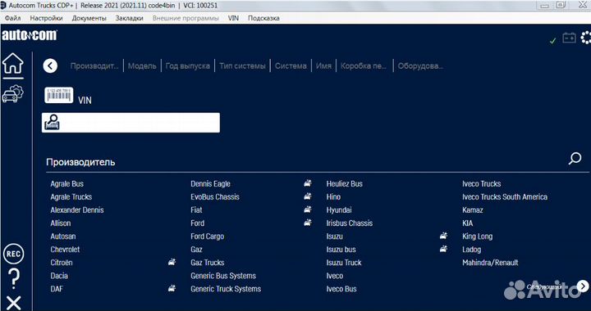Choose manufacturer Chevrolet

click(65, 250)
